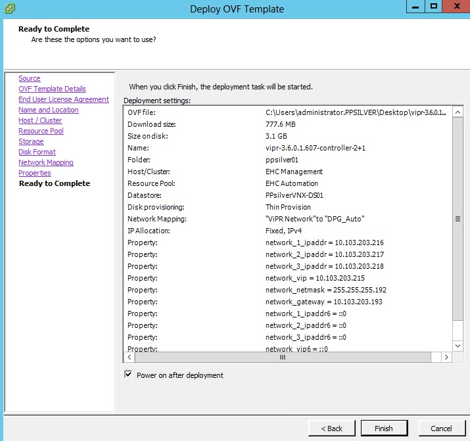This screenshot has width=470, height=441.
Task: Click the Finish button
Action: coord(384,429)
